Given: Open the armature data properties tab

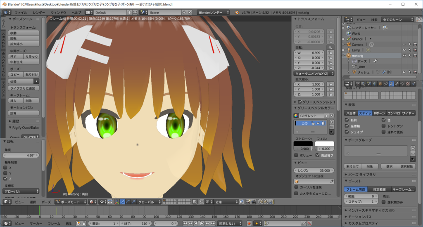Looking at the screenshot, I should pyautogui.click(x=391, y=84).
